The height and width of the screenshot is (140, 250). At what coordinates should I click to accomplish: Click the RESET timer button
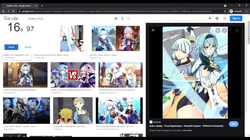pyautogui.click(x=28, y=47)
